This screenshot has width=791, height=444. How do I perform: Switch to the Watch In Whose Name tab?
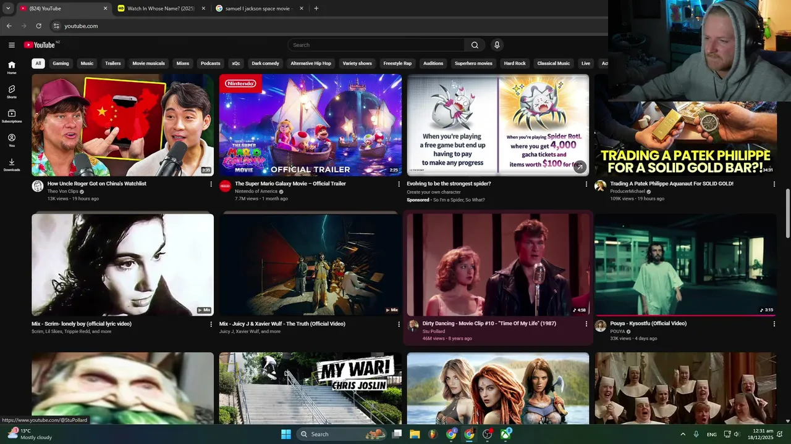tap(161, 9)
